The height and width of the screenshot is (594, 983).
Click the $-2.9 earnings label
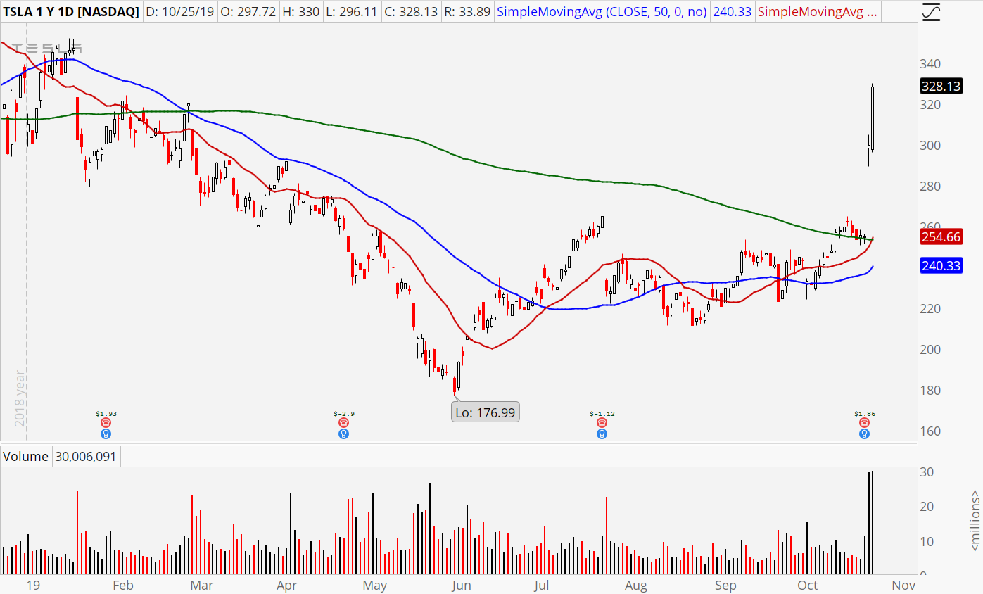tap(343, 414)
